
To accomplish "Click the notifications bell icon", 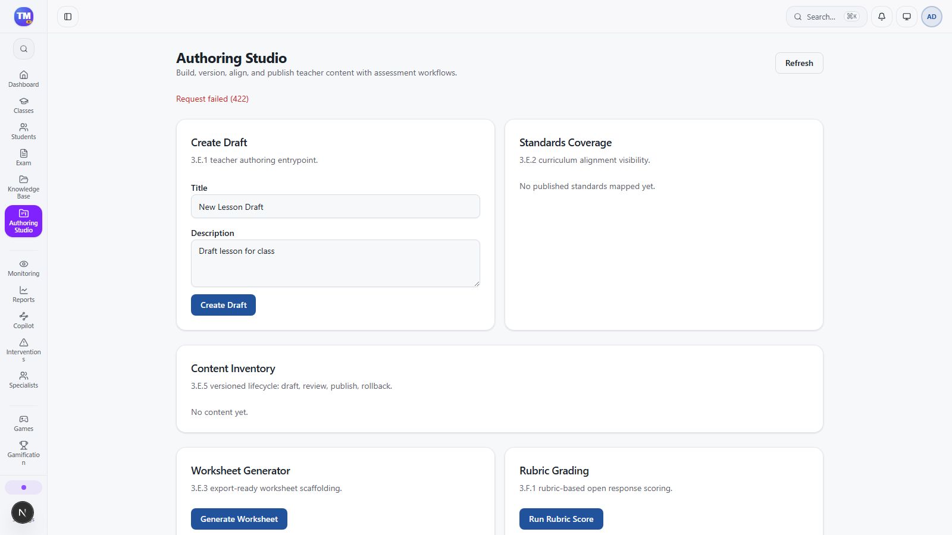I will 882,17.
